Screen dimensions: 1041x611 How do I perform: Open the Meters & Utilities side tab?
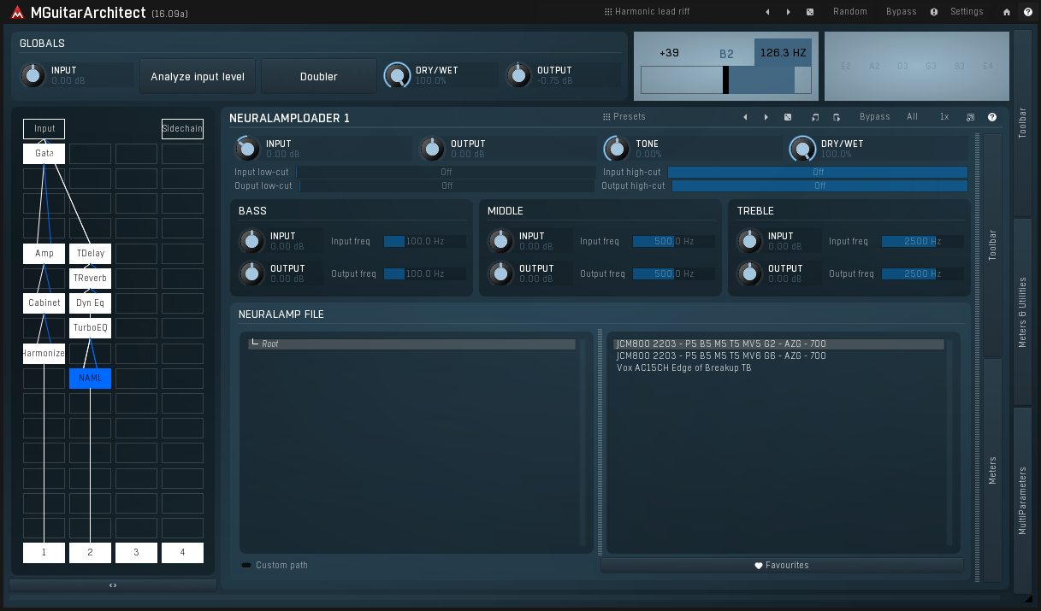click(x=1022, y=312)
